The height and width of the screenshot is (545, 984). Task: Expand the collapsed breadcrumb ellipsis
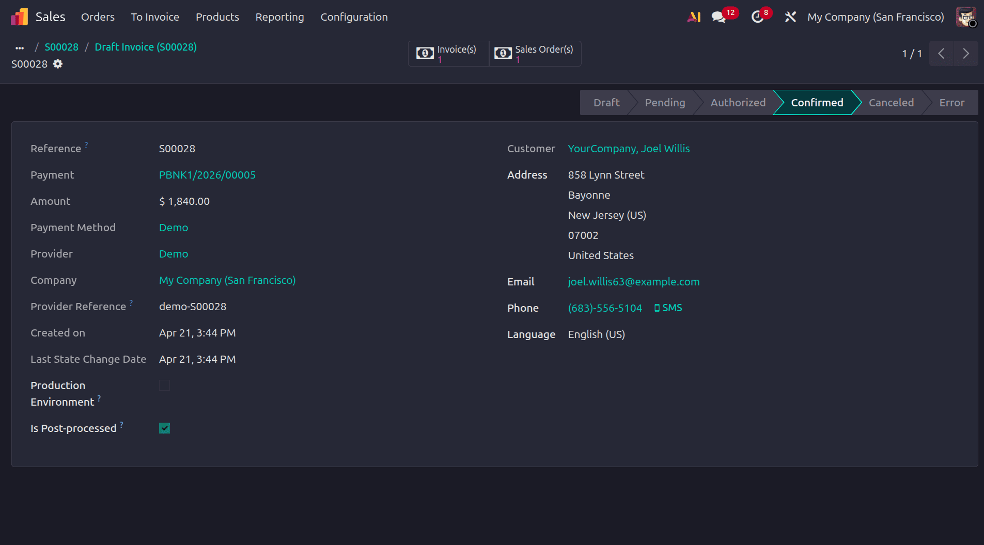[x=20, y=47]
